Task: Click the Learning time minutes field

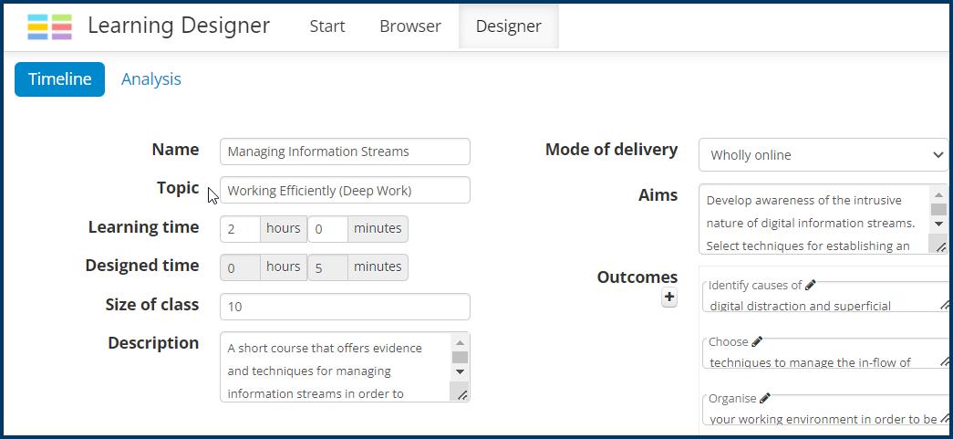Action: pyautogui.click(x=327, y=229)
